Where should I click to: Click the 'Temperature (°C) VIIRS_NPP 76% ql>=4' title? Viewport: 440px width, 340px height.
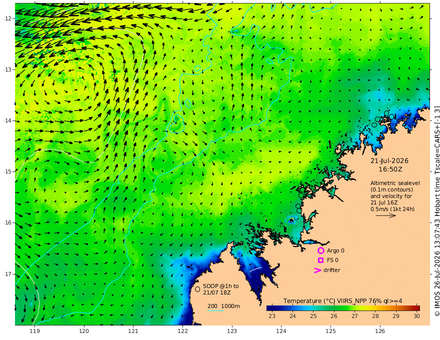click(342, 301)
